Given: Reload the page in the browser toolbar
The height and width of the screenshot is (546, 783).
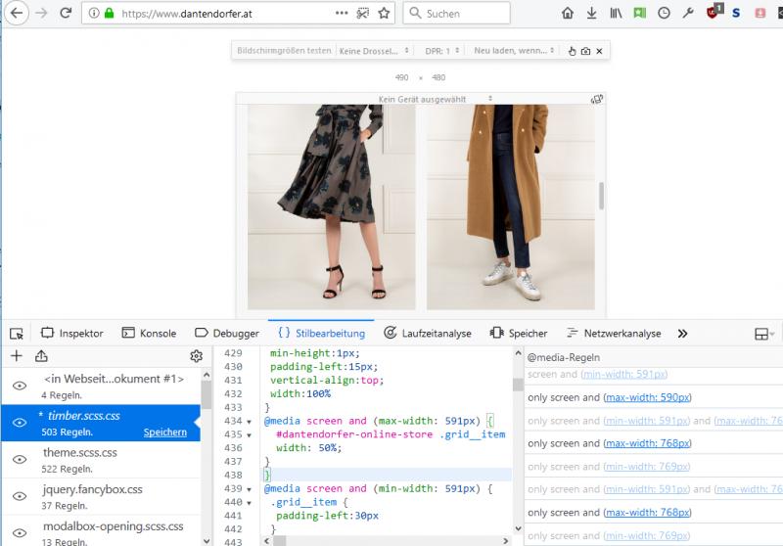Looking at the screenshot, I should tap(66, 14).
